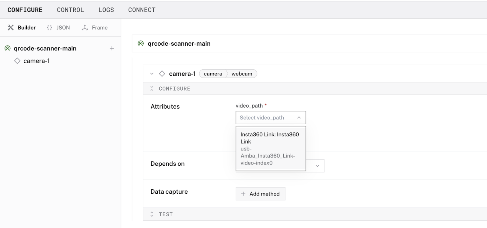Viewport: 487px width, 228px height.
Task: Select camera-1 in the sidebar tree
Action: coord(36,61)
